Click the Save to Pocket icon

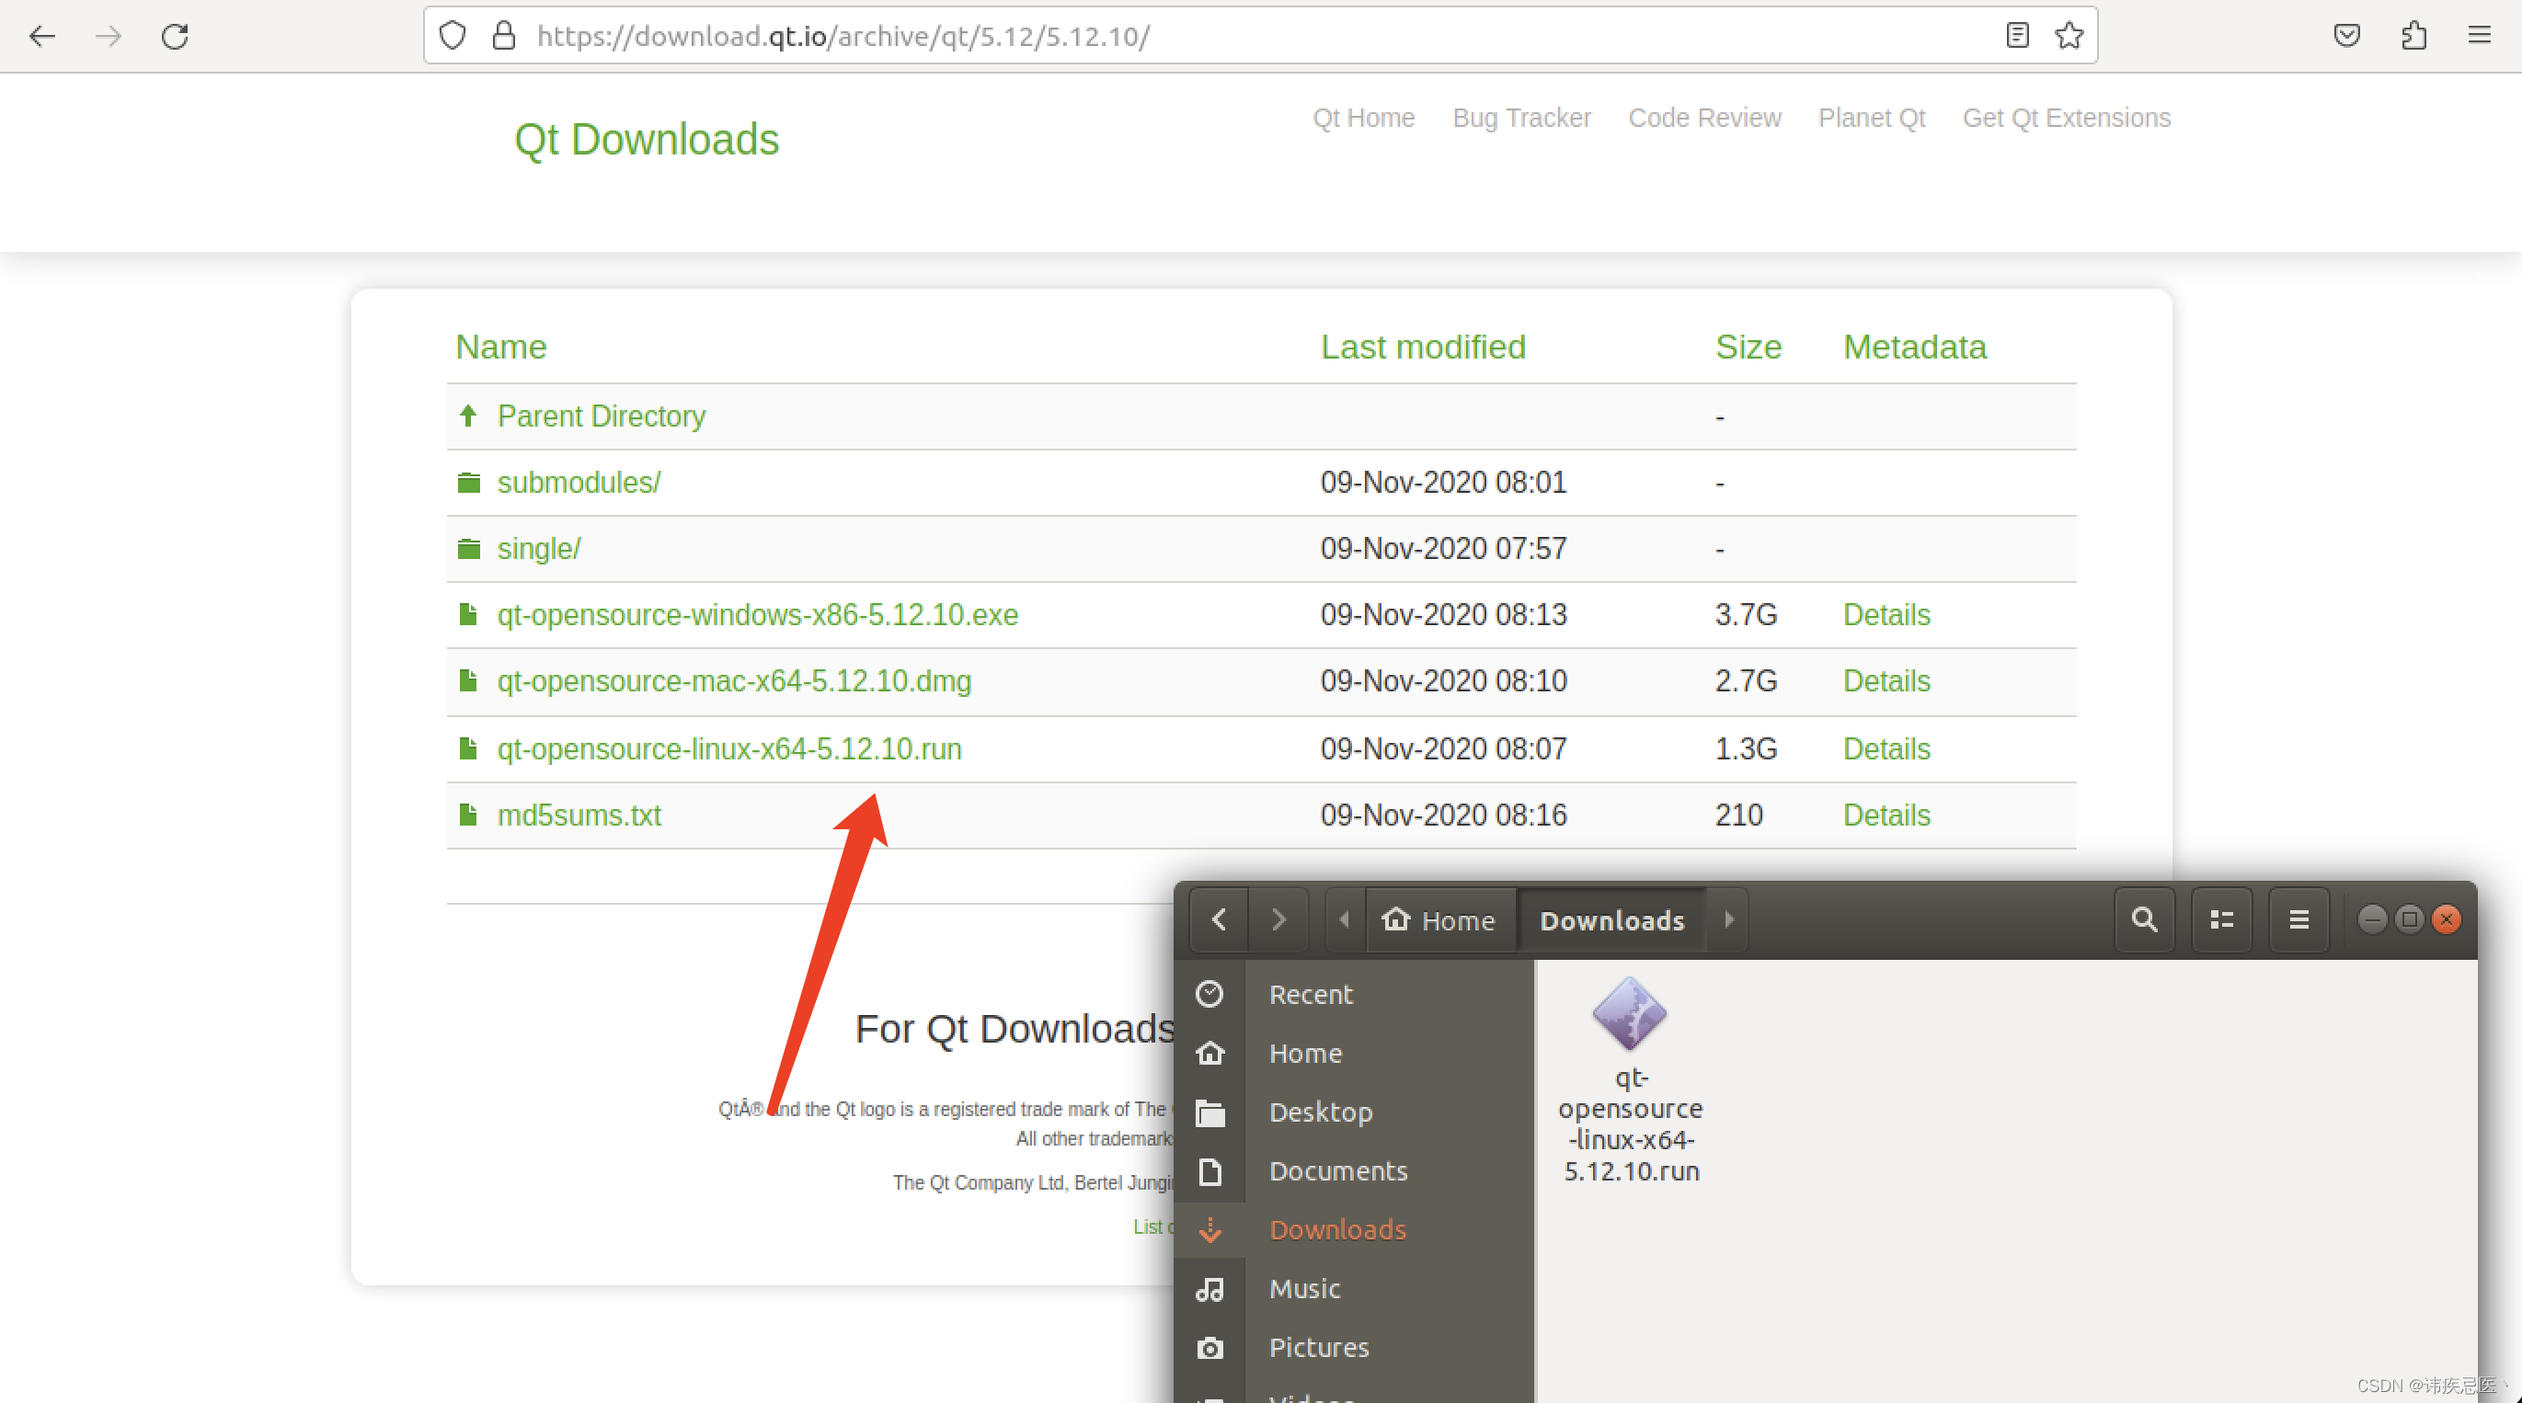[x=2346, y=36]
